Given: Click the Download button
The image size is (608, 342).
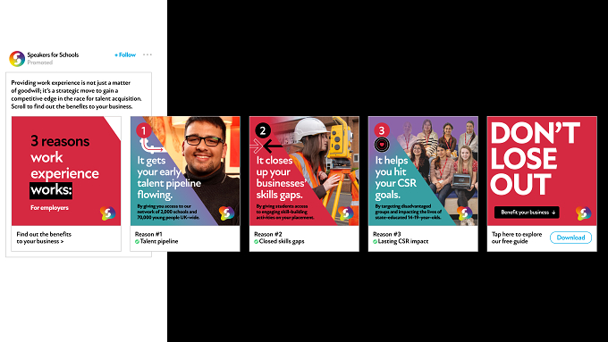Looking at the screenshot, I should click(x=570, y=238).
